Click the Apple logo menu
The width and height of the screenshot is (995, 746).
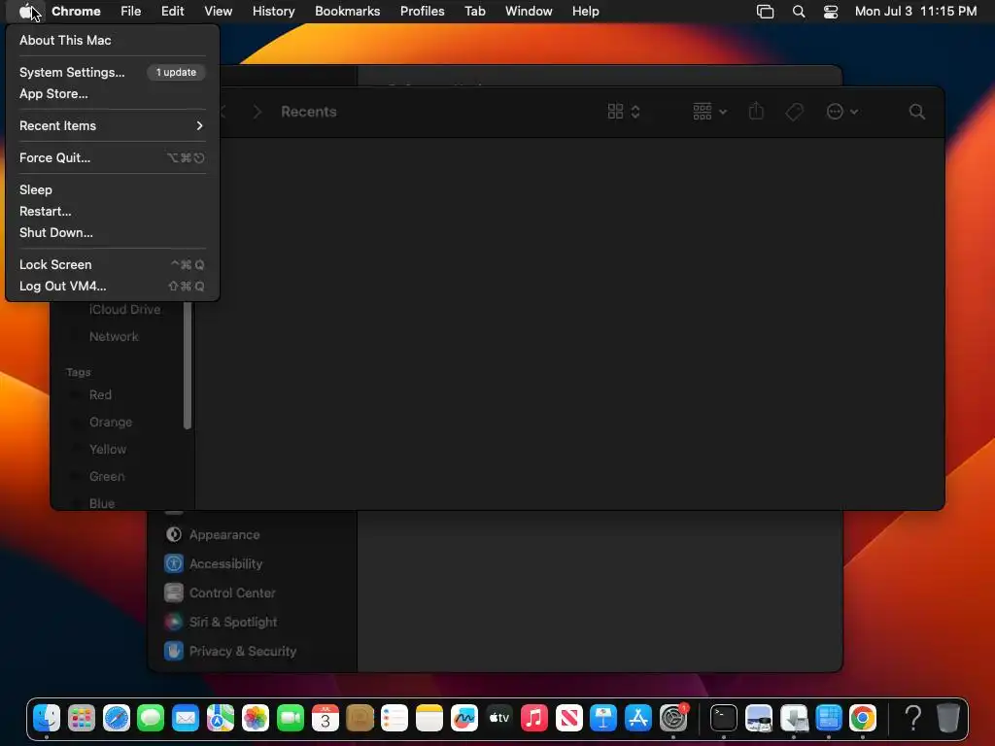coord(25,11)
